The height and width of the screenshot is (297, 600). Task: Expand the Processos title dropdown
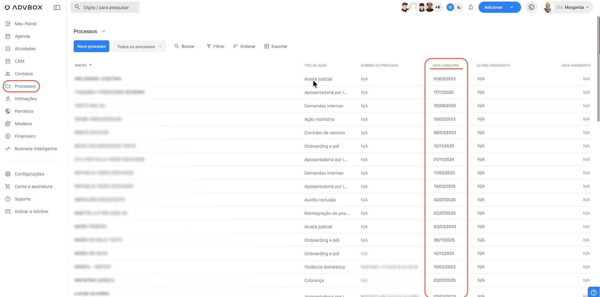point(104,31)
